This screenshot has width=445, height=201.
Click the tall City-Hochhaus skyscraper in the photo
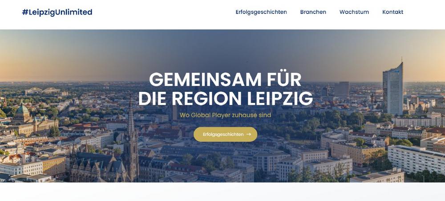click(x=393, y=89)
